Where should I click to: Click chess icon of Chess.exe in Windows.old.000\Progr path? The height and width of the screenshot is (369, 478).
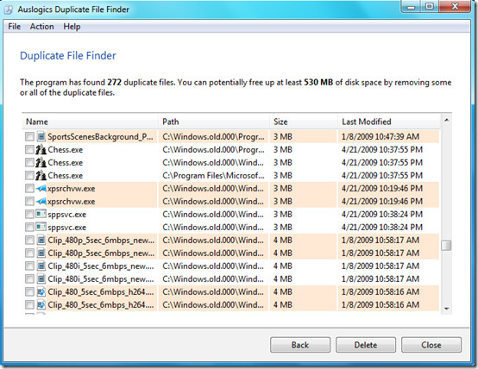click(x=41, y=150)
